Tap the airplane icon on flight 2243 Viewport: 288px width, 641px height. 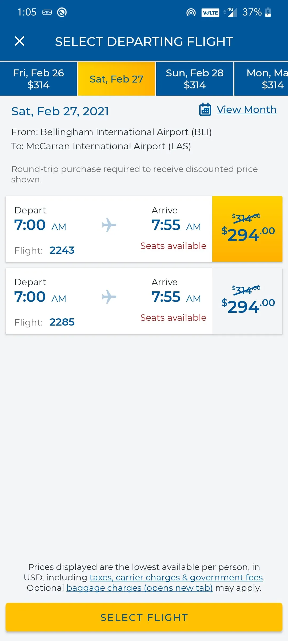[109, 225]
